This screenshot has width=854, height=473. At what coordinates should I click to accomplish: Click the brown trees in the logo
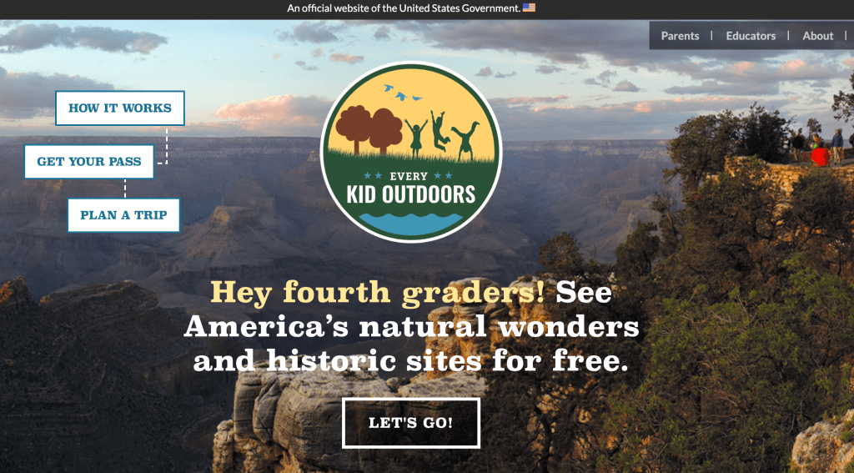coord(369,129)
